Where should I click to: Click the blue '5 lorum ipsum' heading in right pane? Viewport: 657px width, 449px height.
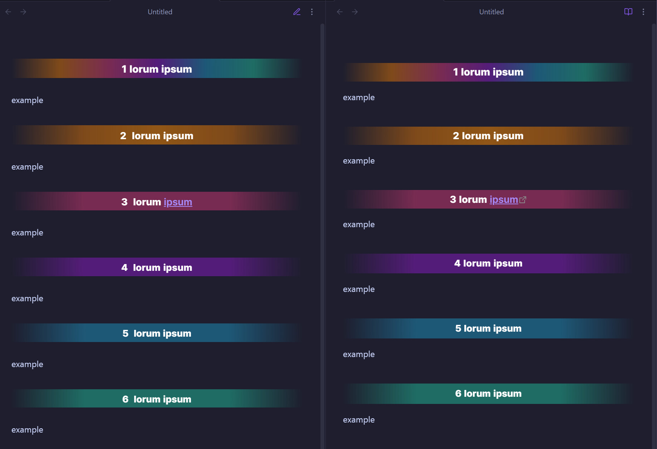click(488, 328)
